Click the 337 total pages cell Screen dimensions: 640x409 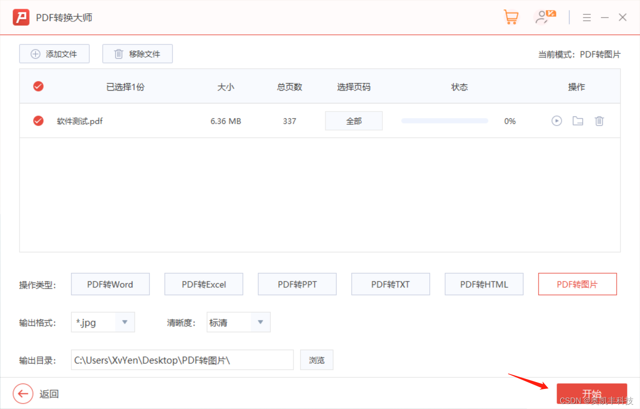click(289, 121)
